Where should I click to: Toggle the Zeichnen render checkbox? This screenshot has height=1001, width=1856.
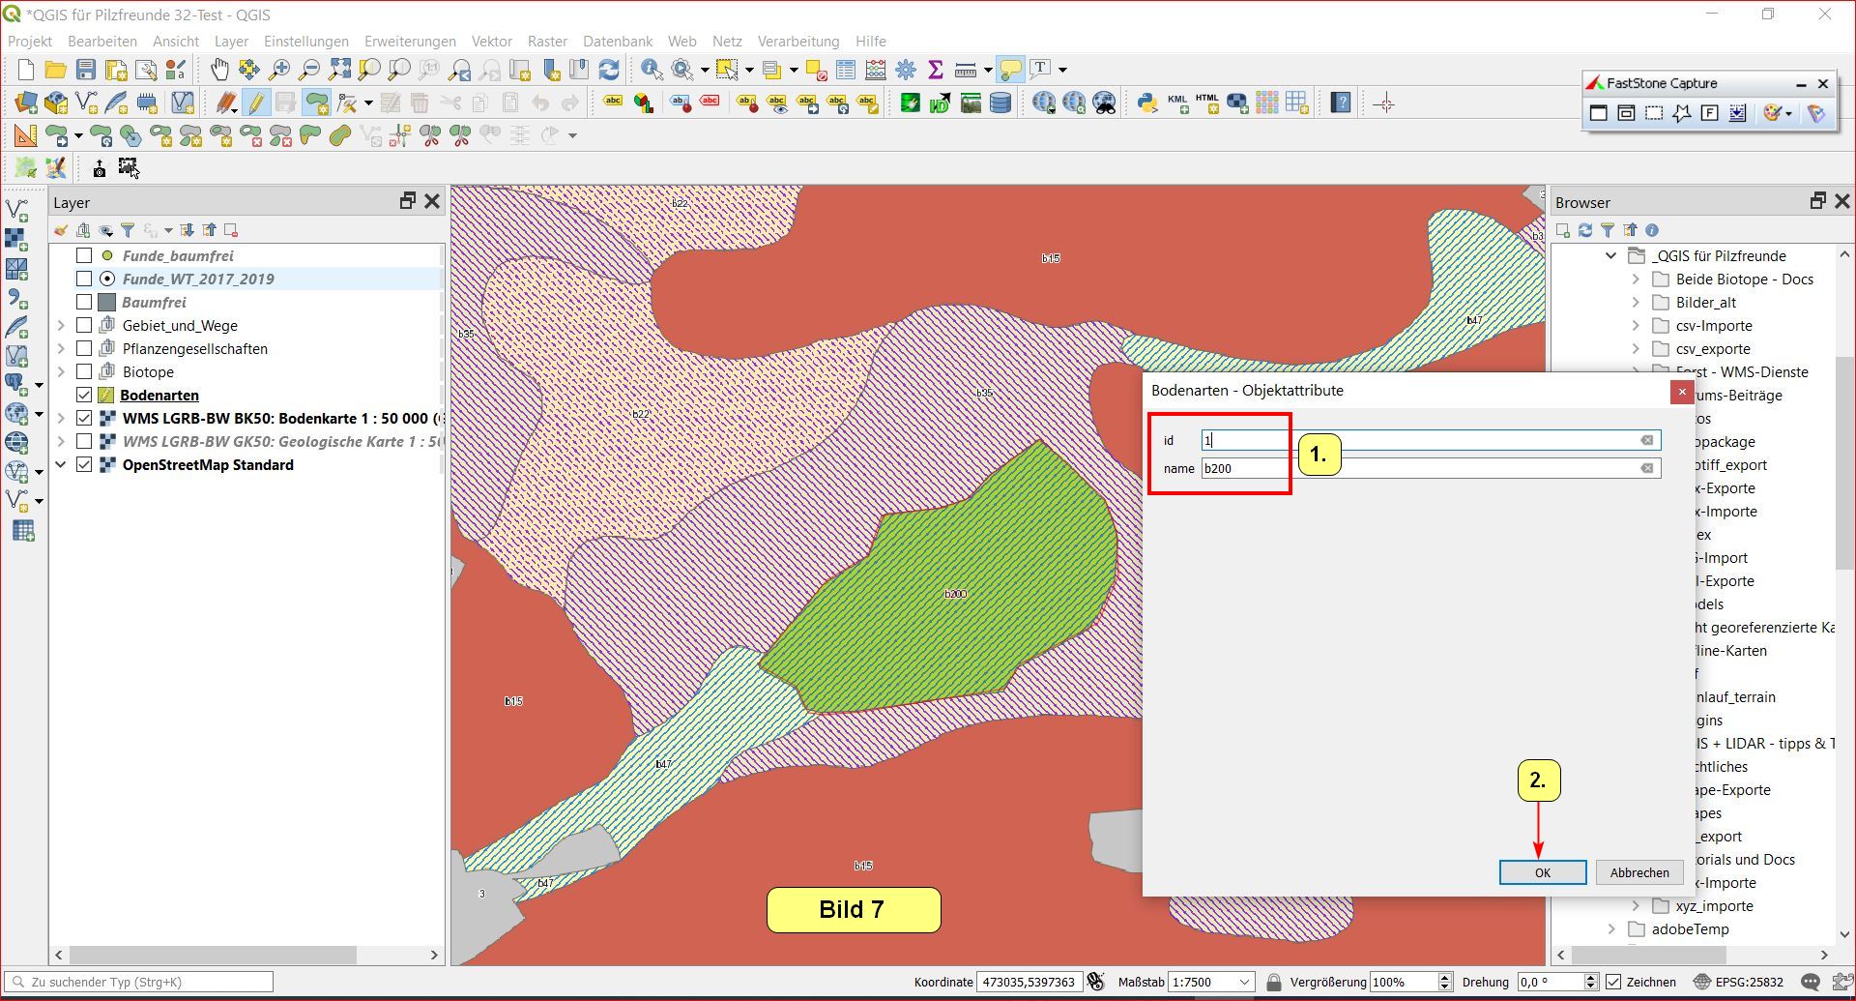(x=1613, y=982)
